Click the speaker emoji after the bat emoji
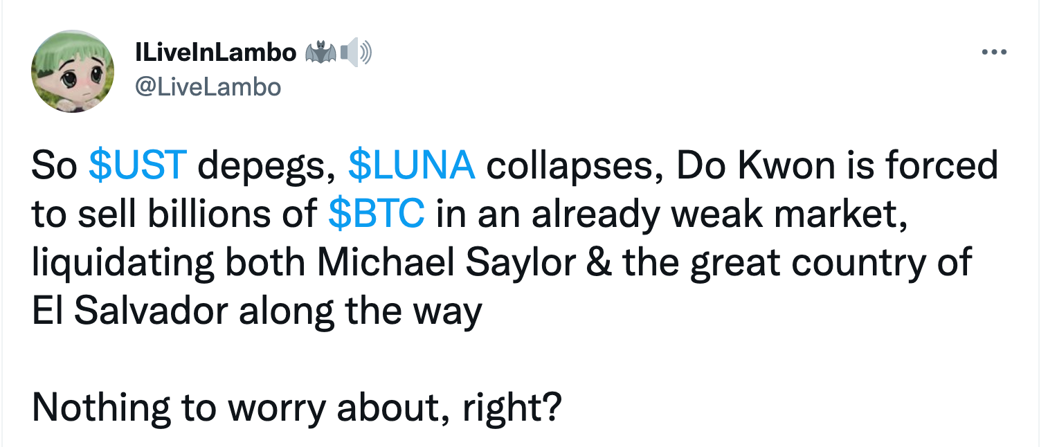Image resolution: width=1048 pixels, height=447 pixels. pos(357,53)
